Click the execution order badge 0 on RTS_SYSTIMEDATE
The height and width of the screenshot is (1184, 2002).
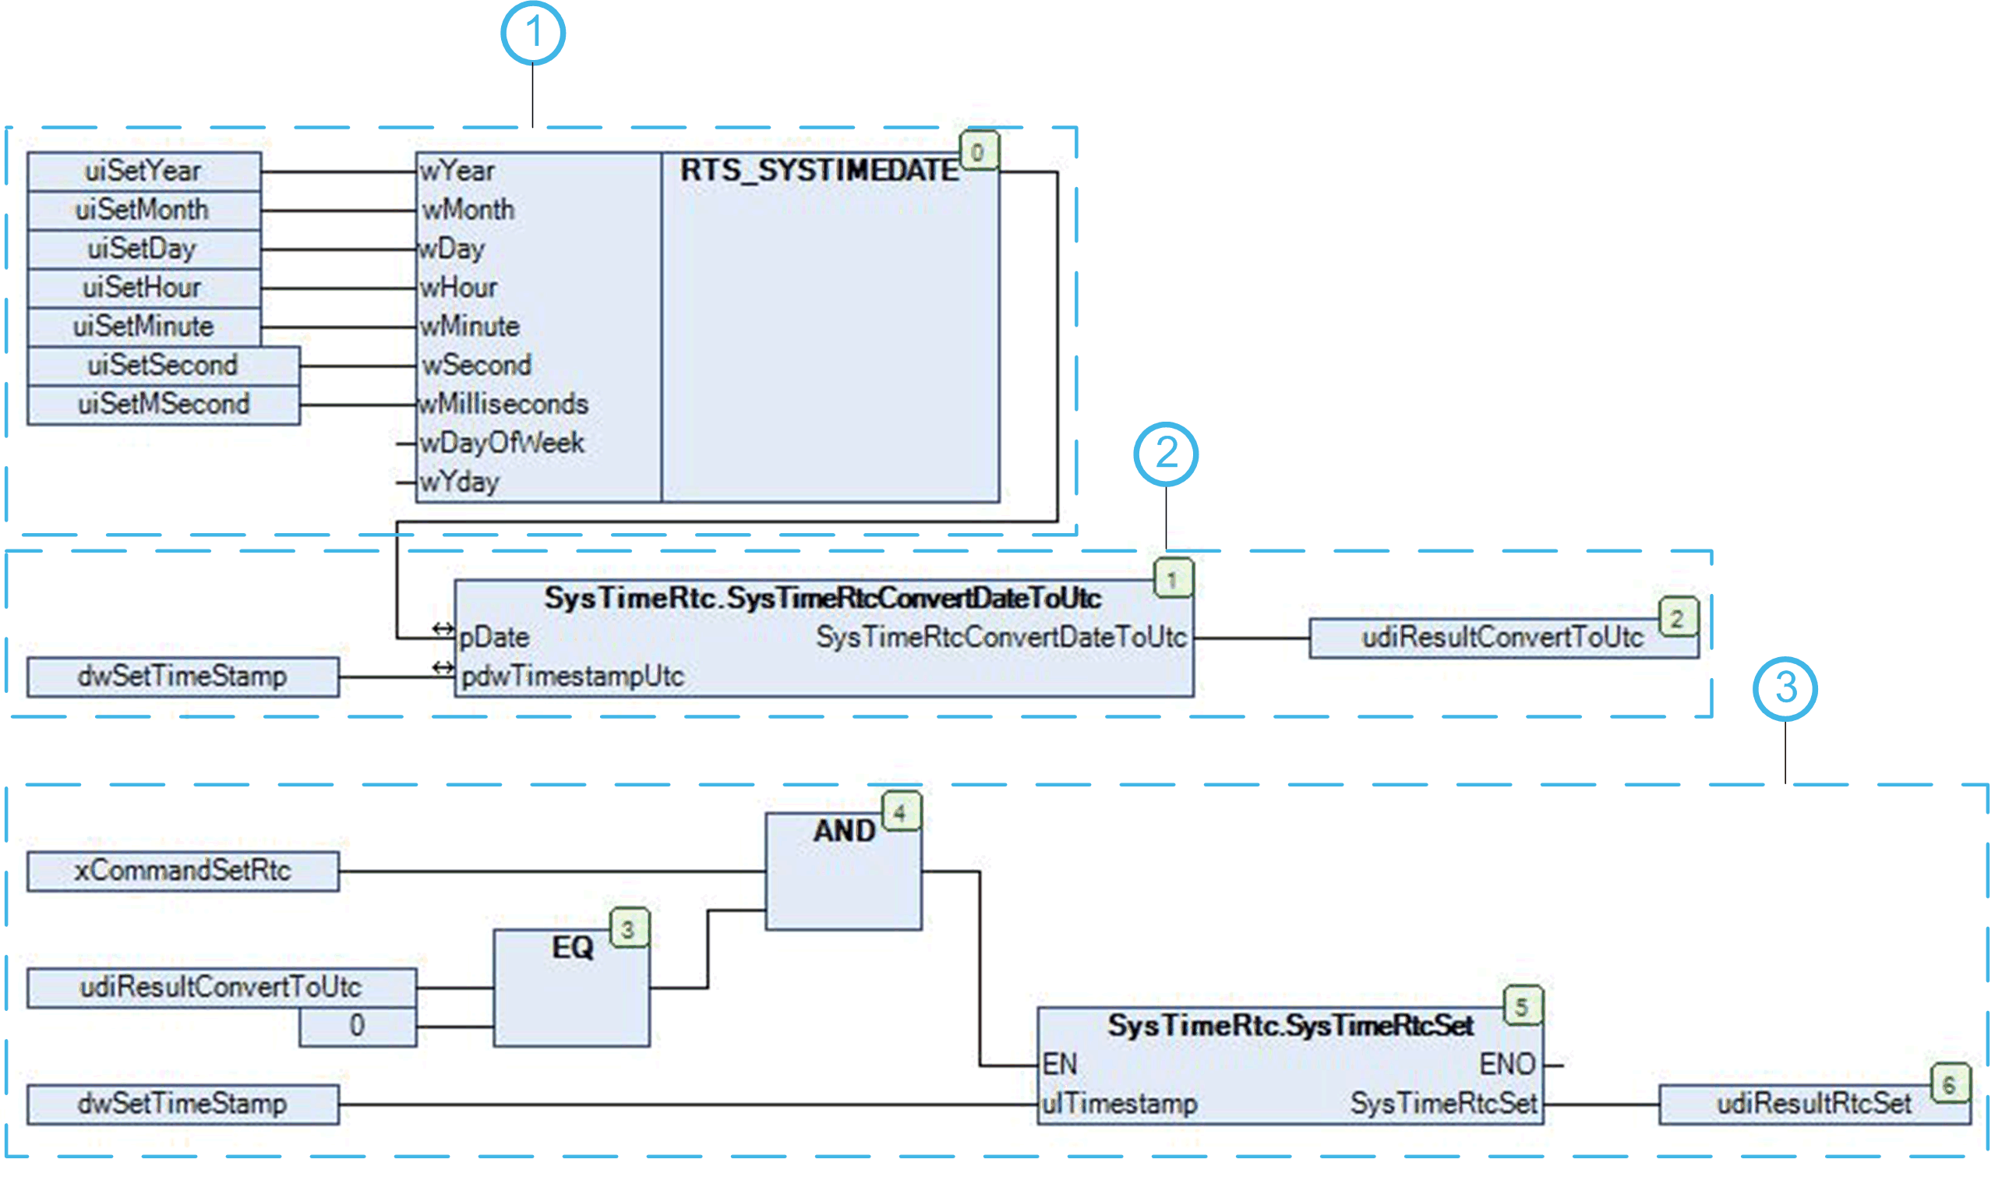pos(979,150)
